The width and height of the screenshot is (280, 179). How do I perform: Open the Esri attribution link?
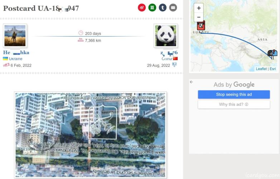click(273, 69)
